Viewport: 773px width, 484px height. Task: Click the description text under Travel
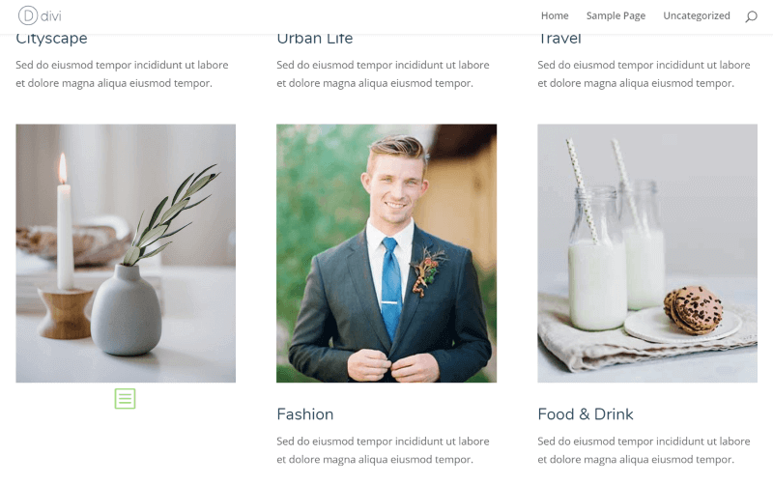[644, 74]
